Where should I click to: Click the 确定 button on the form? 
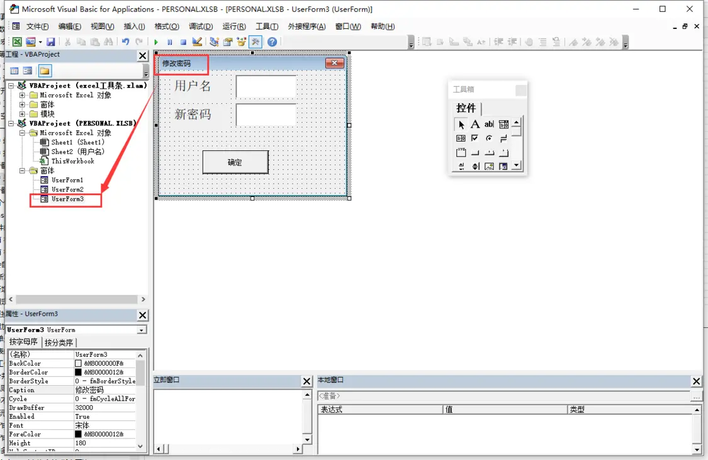235,162
